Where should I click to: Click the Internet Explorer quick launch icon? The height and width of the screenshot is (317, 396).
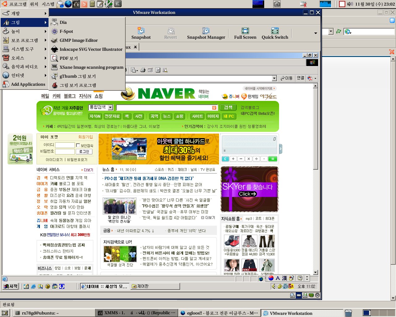33,286
